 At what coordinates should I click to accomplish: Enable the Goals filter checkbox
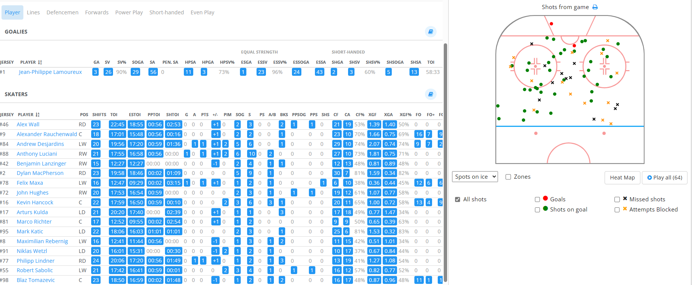(538, 199)
